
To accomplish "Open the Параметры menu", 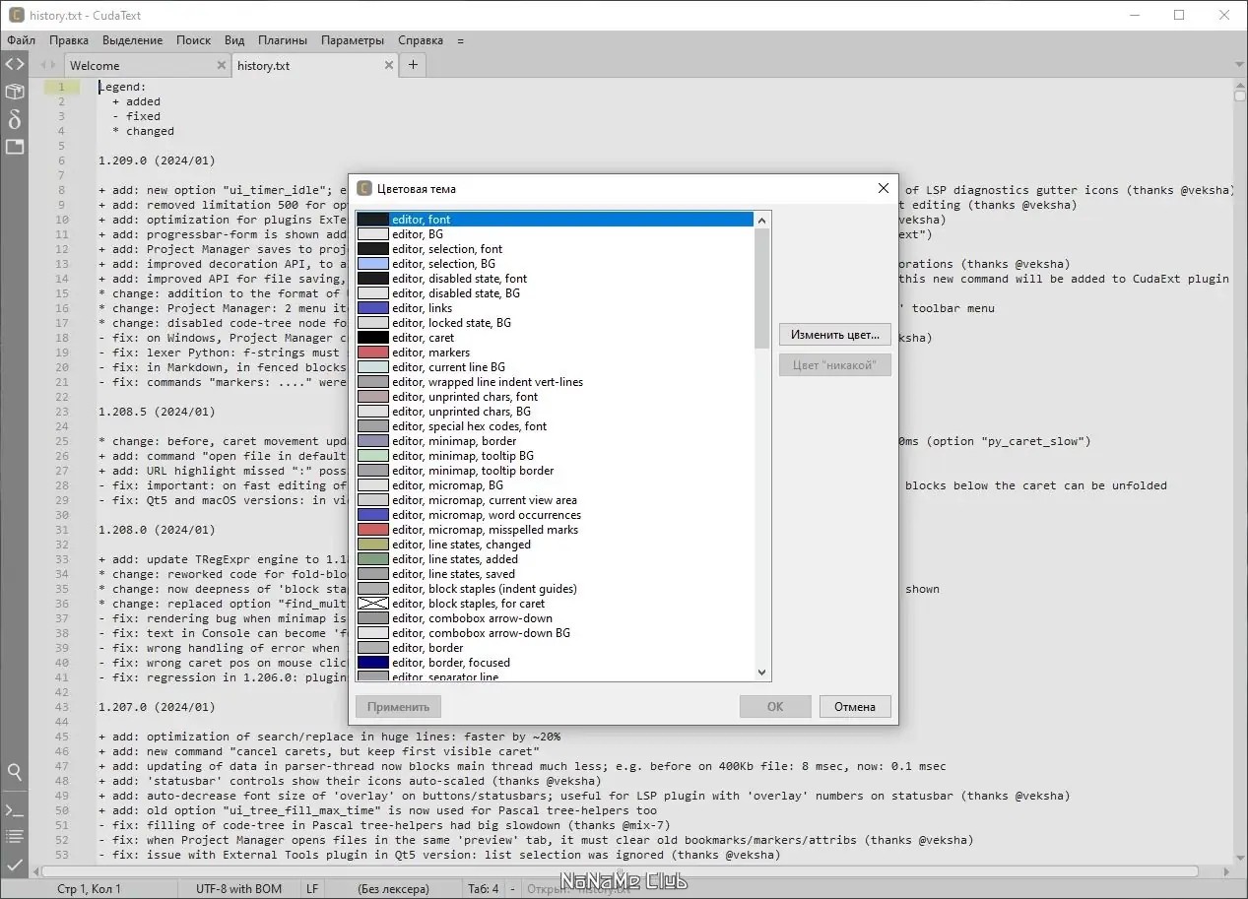I will pyautogui.click(x=353, y=40).
